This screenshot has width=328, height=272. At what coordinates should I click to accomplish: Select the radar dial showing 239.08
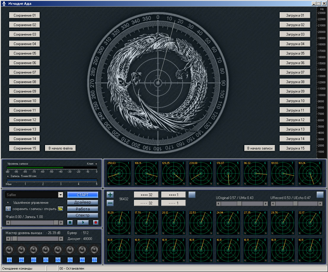coord(201,173)
